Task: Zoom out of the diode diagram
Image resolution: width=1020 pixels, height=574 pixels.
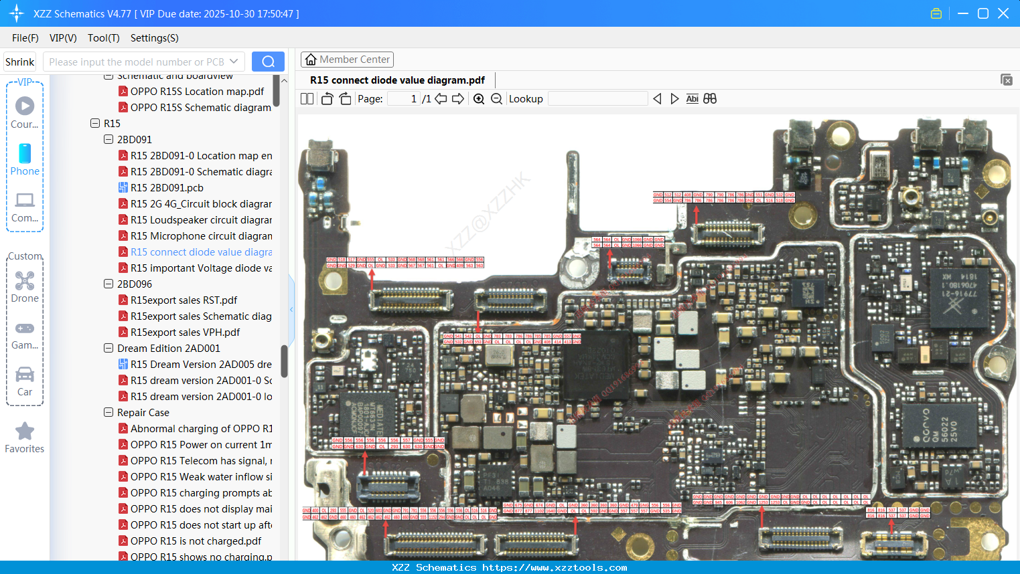Action: tap(496, 99)
